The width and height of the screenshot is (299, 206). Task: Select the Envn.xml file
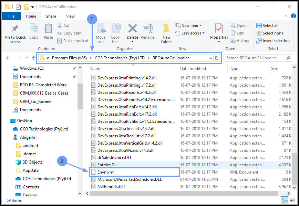105,172
